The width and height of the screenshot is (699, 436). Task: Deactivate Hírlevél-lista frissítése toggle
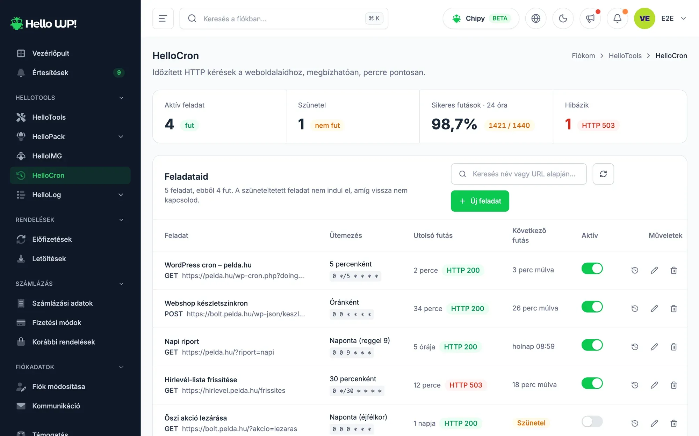pyautogui.click(x=592, y=383)
